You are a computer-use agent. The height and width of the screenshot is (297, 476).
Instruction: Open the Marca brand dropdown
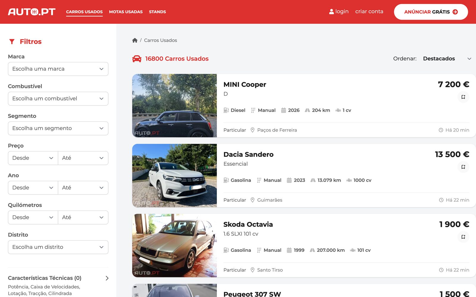[x=58, y=69]
